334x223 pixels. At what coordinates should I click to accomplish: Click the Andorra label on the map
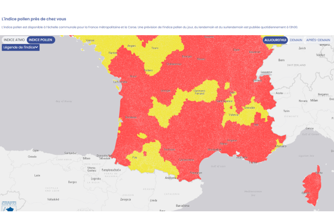171,178
